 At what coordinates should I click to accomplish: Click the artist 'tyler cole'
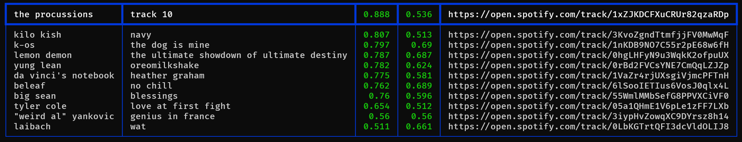[x=40, y=106]
